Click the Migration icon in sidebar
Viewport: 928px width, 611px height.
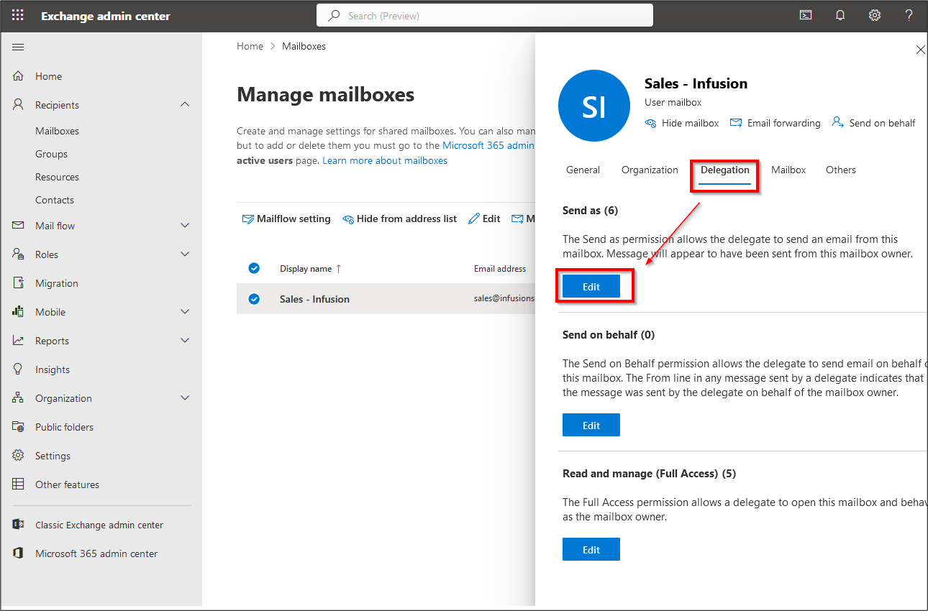coord(18,283)
